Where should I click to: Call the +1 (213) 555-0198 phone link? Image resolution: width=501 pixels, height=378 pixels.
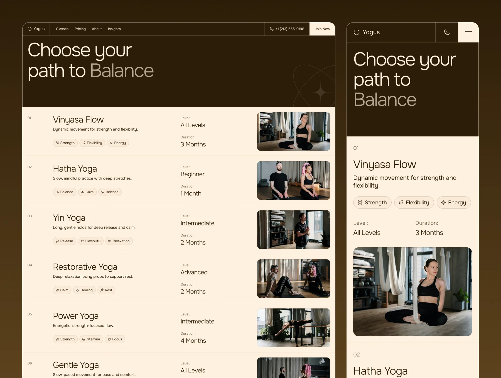(287, 29)
